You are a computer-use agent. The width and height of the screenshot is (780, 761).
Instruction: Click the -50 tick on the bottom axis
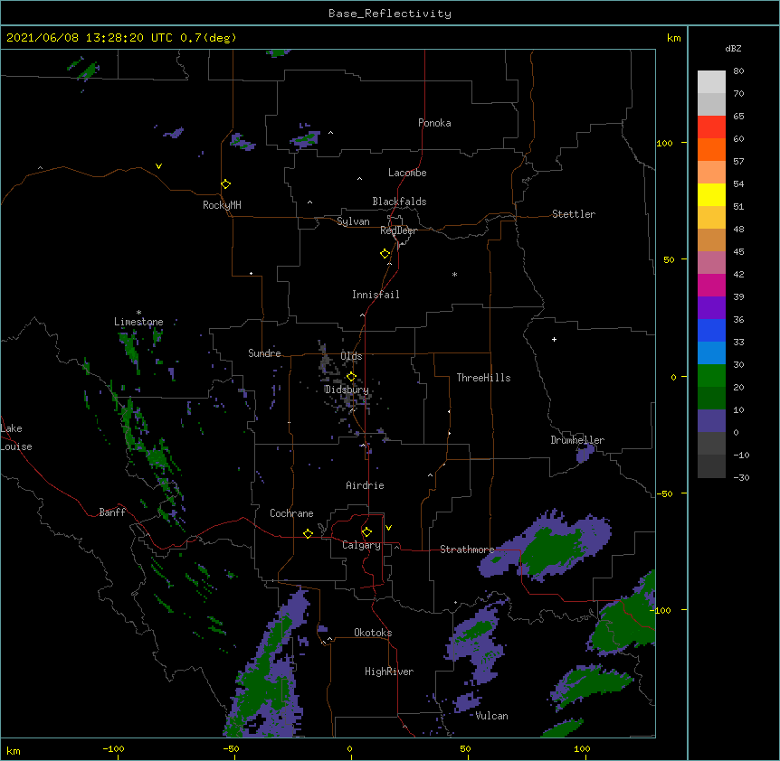[x=231, y=748]
